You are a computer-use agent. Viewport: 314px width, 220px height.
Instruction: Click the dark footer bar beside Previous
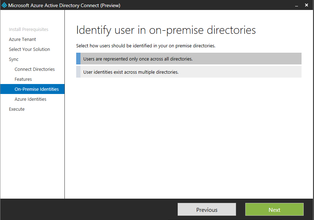click(107, 210)
